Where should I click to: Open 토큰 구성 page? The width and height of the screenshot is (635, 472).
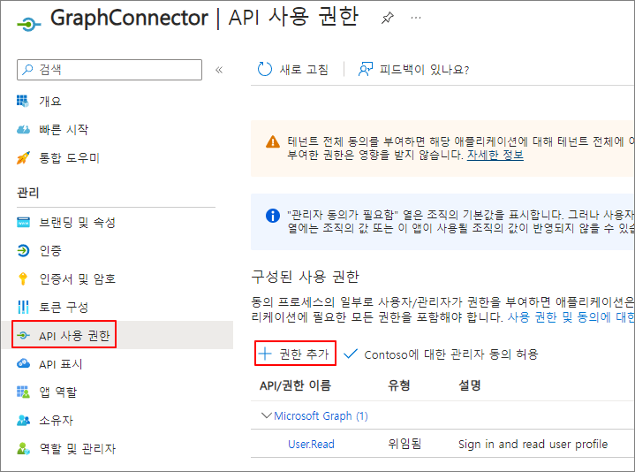[64, 307]
